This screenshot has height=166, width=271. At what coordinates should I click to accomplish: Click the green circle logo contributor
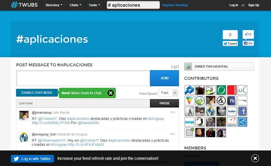(221, 90)
